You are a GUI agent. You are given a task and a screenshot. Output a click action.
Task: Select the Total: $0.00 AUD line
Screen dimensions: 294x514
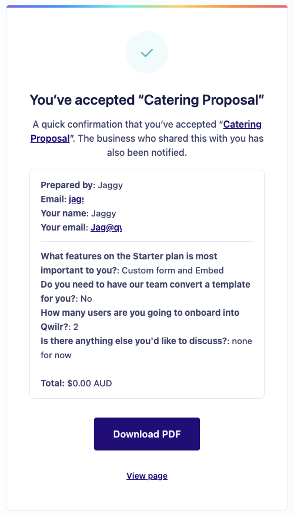(x=76, y=383)
